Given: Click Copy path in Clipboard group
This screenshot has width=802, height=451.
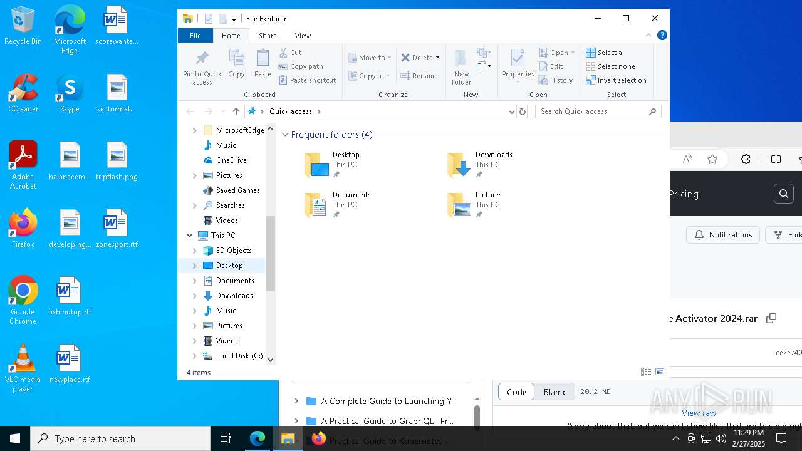Looking at the screenshot, I should [301, 66].
